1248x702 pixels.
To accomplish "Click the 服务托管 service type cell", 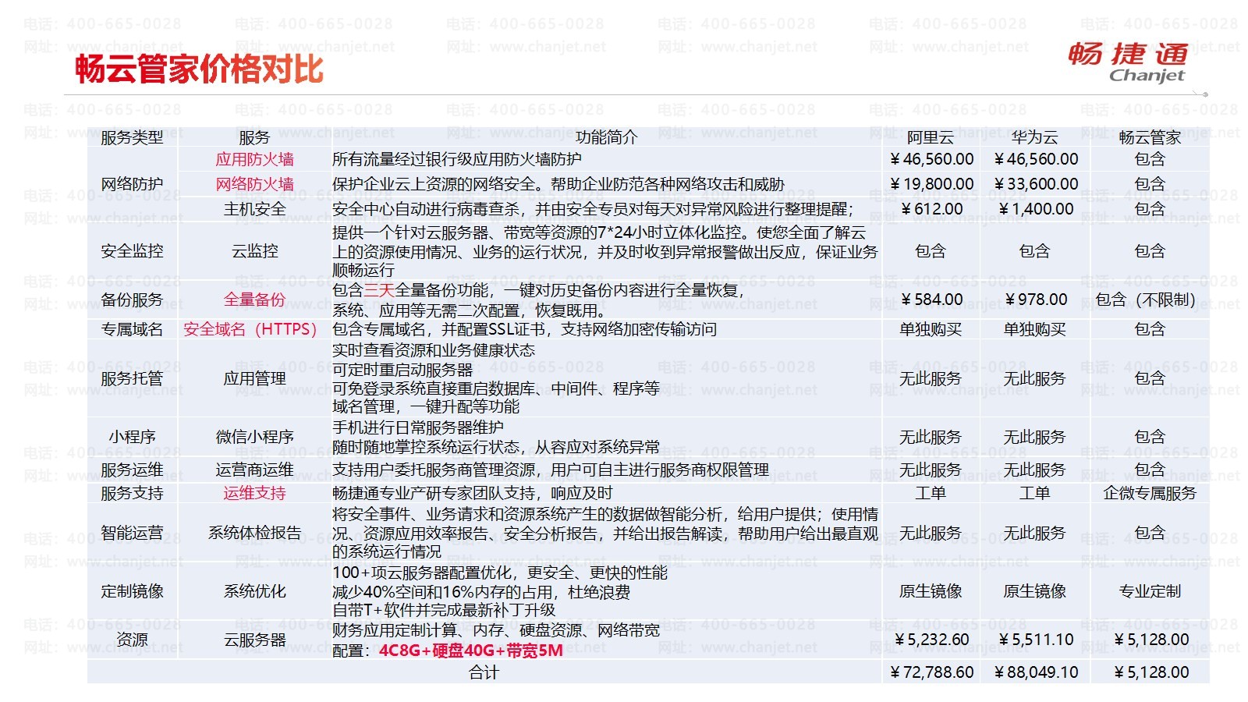I will point(132,379).
